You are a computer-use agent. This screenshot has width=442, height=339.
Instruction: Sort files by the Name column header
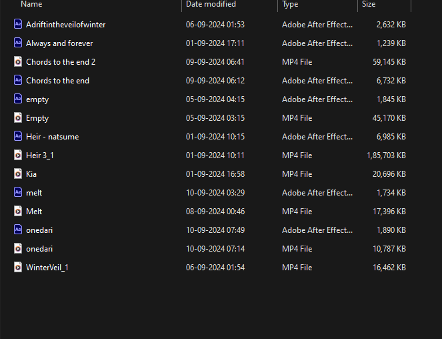[31, 4]
